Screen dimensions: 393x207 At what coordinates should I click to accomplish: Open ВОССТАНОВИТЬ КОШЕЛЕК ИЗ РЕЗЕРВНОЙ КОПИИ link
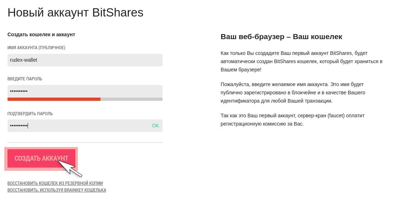(x=55, y=183)
